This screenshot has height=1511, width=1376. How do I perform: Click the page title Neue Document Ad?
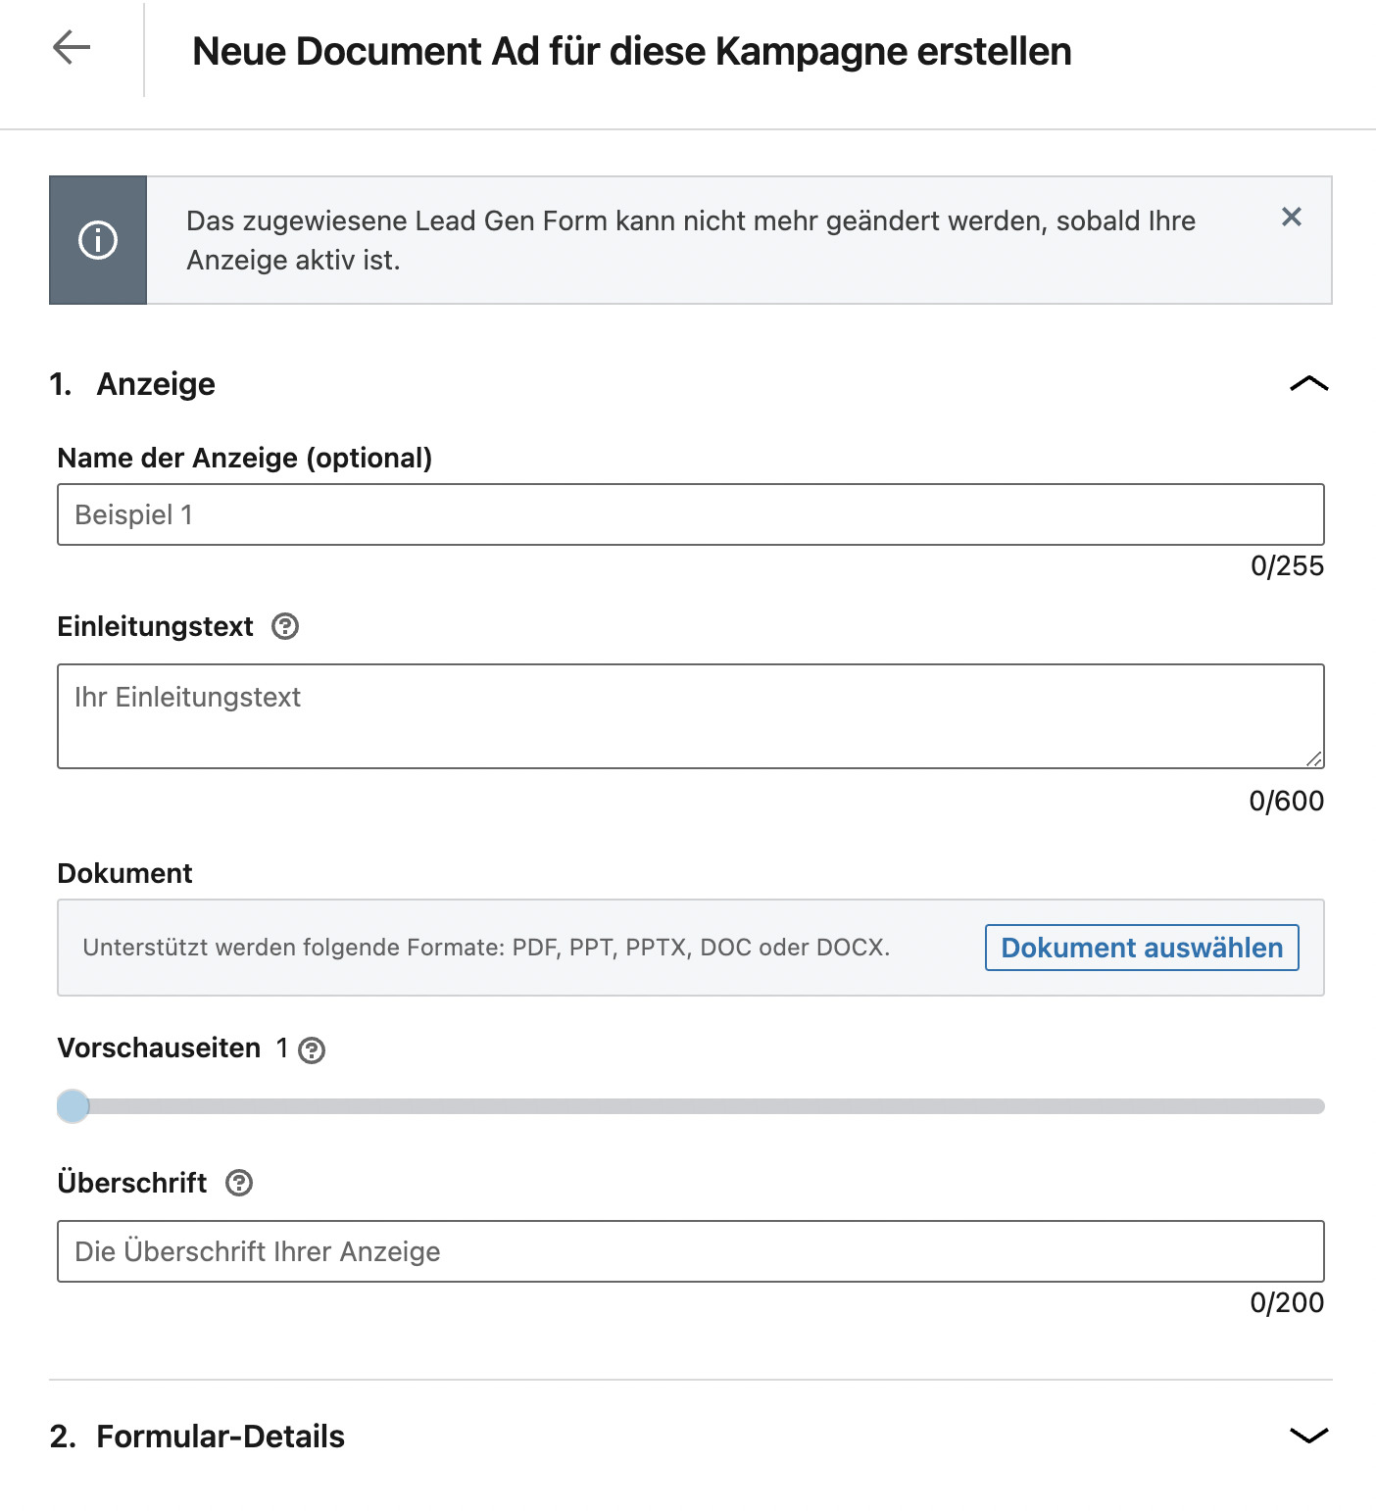[632, 51]
